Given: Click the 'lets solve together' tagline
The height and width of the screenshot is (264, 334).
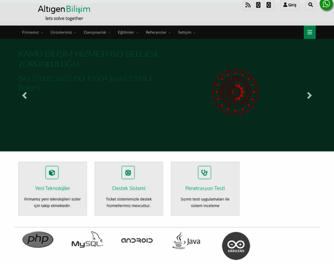Looking at the screenshot, I should [x=64, y=18].
